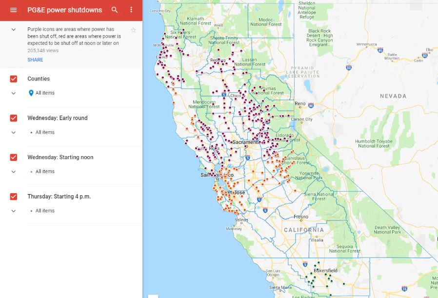Select All items under Wednesday: Early round

coord(45,132)
